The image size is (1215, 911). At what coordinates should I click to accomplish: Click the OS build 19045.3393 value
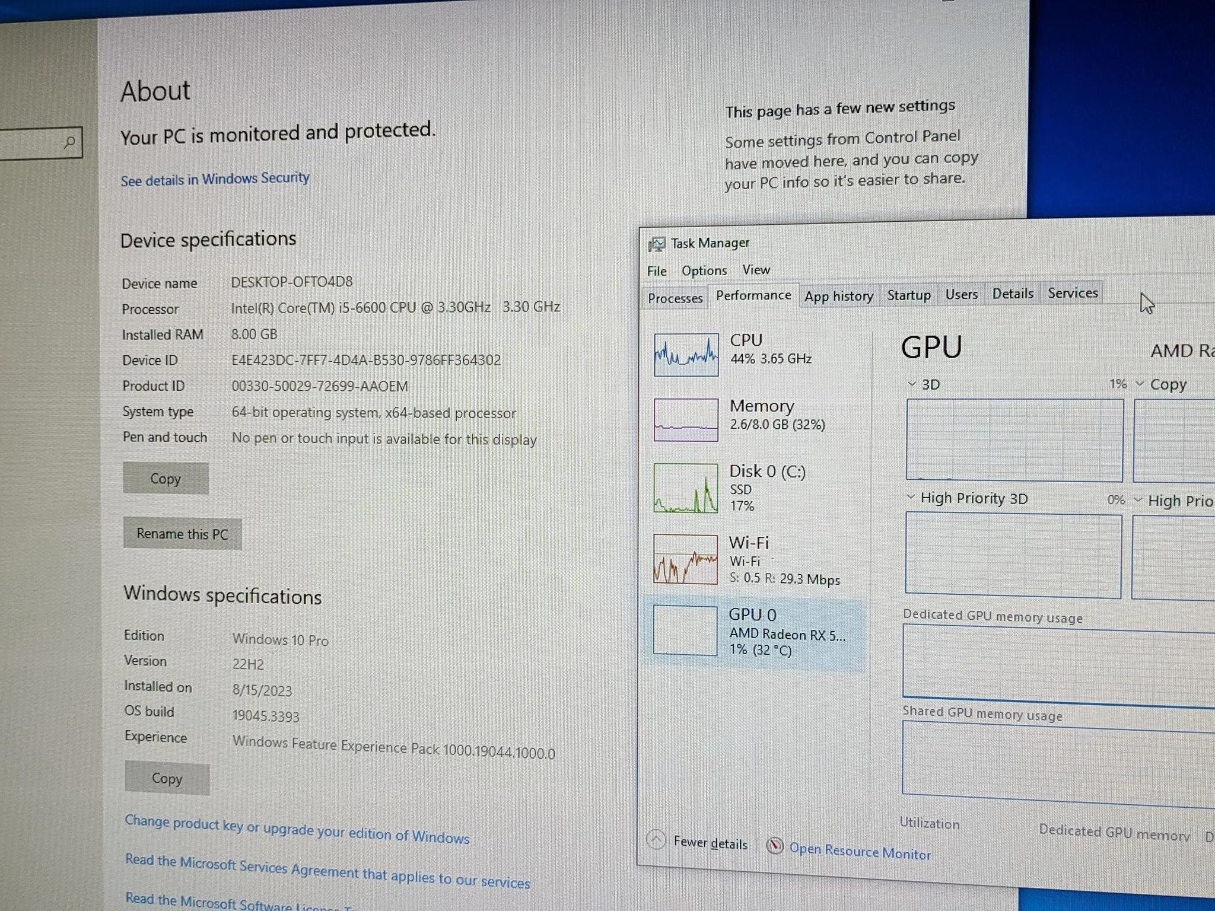point(266,716)
